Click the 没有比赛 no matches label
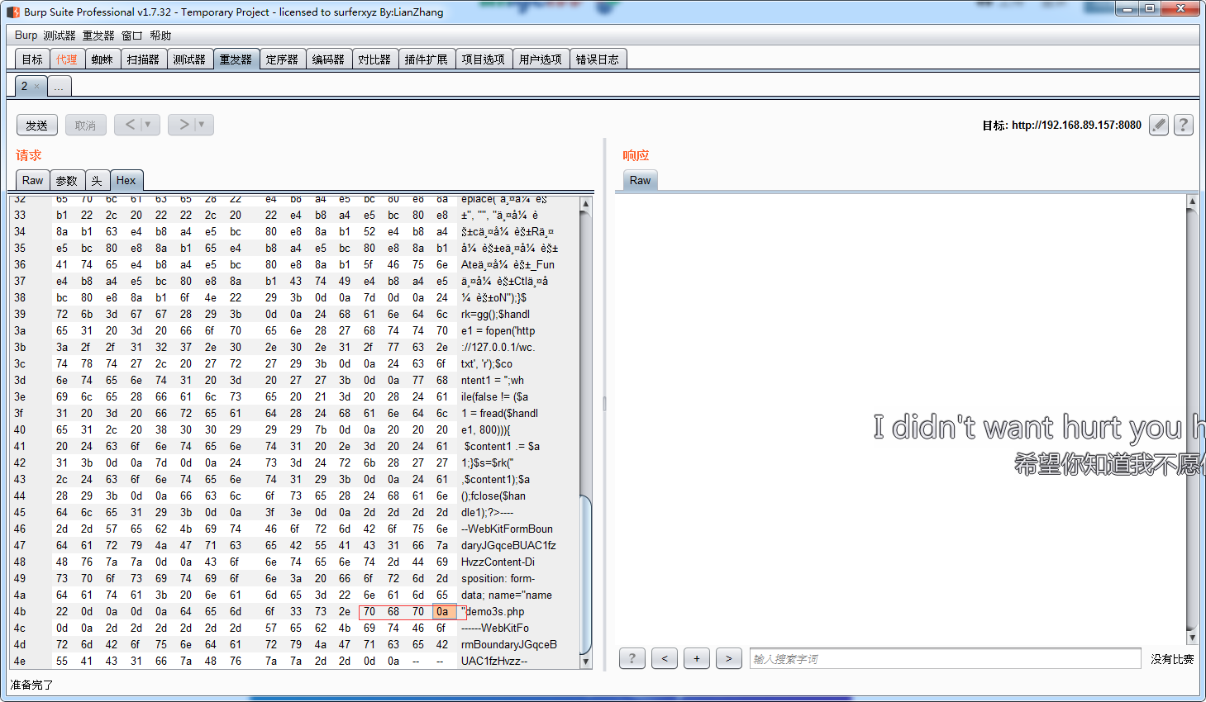Viewport: 1206px width, 702px height. (1172, 659)
